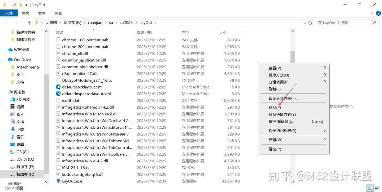382x192 pixels.
Task: Switch to details view via status bar
Action: point(370,188)
